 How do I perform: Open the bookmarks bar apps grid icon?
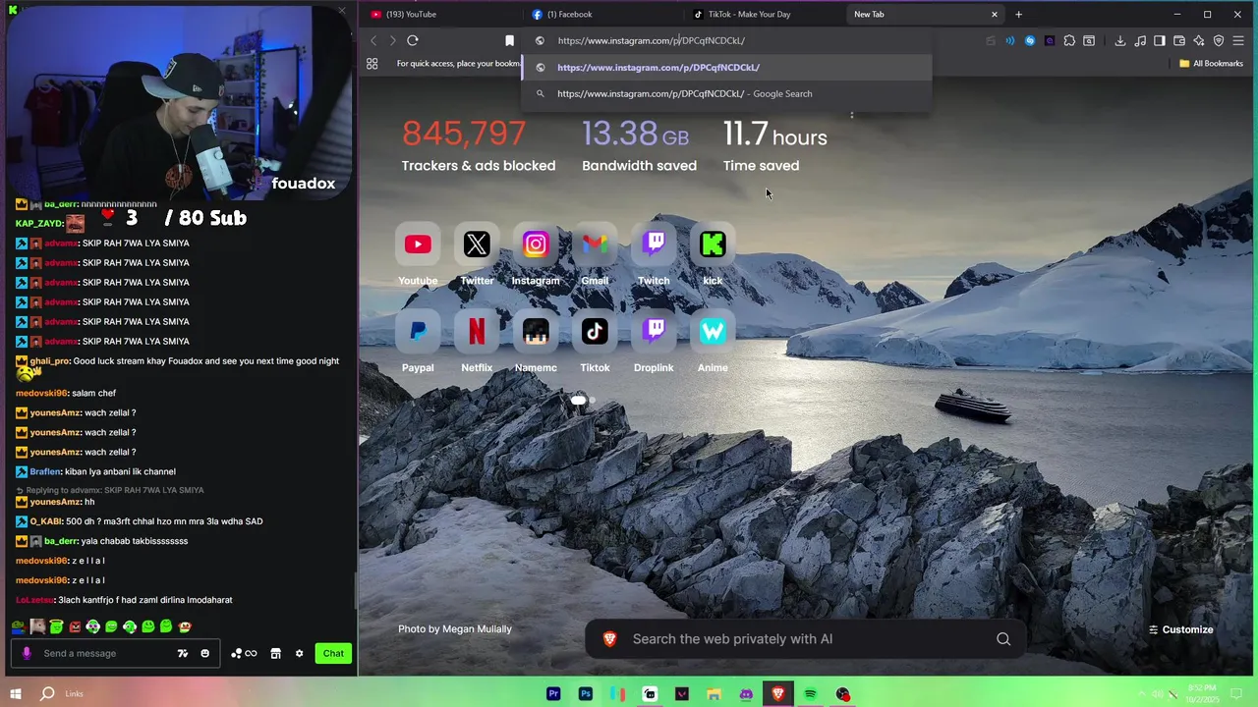point(372,64)
